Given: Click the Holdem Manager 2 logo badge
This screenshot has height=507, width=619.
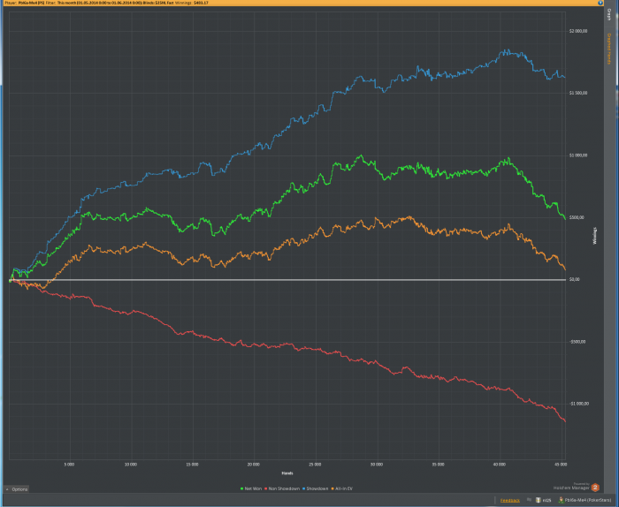Looking at the screenshot, I should coord(595,488).
